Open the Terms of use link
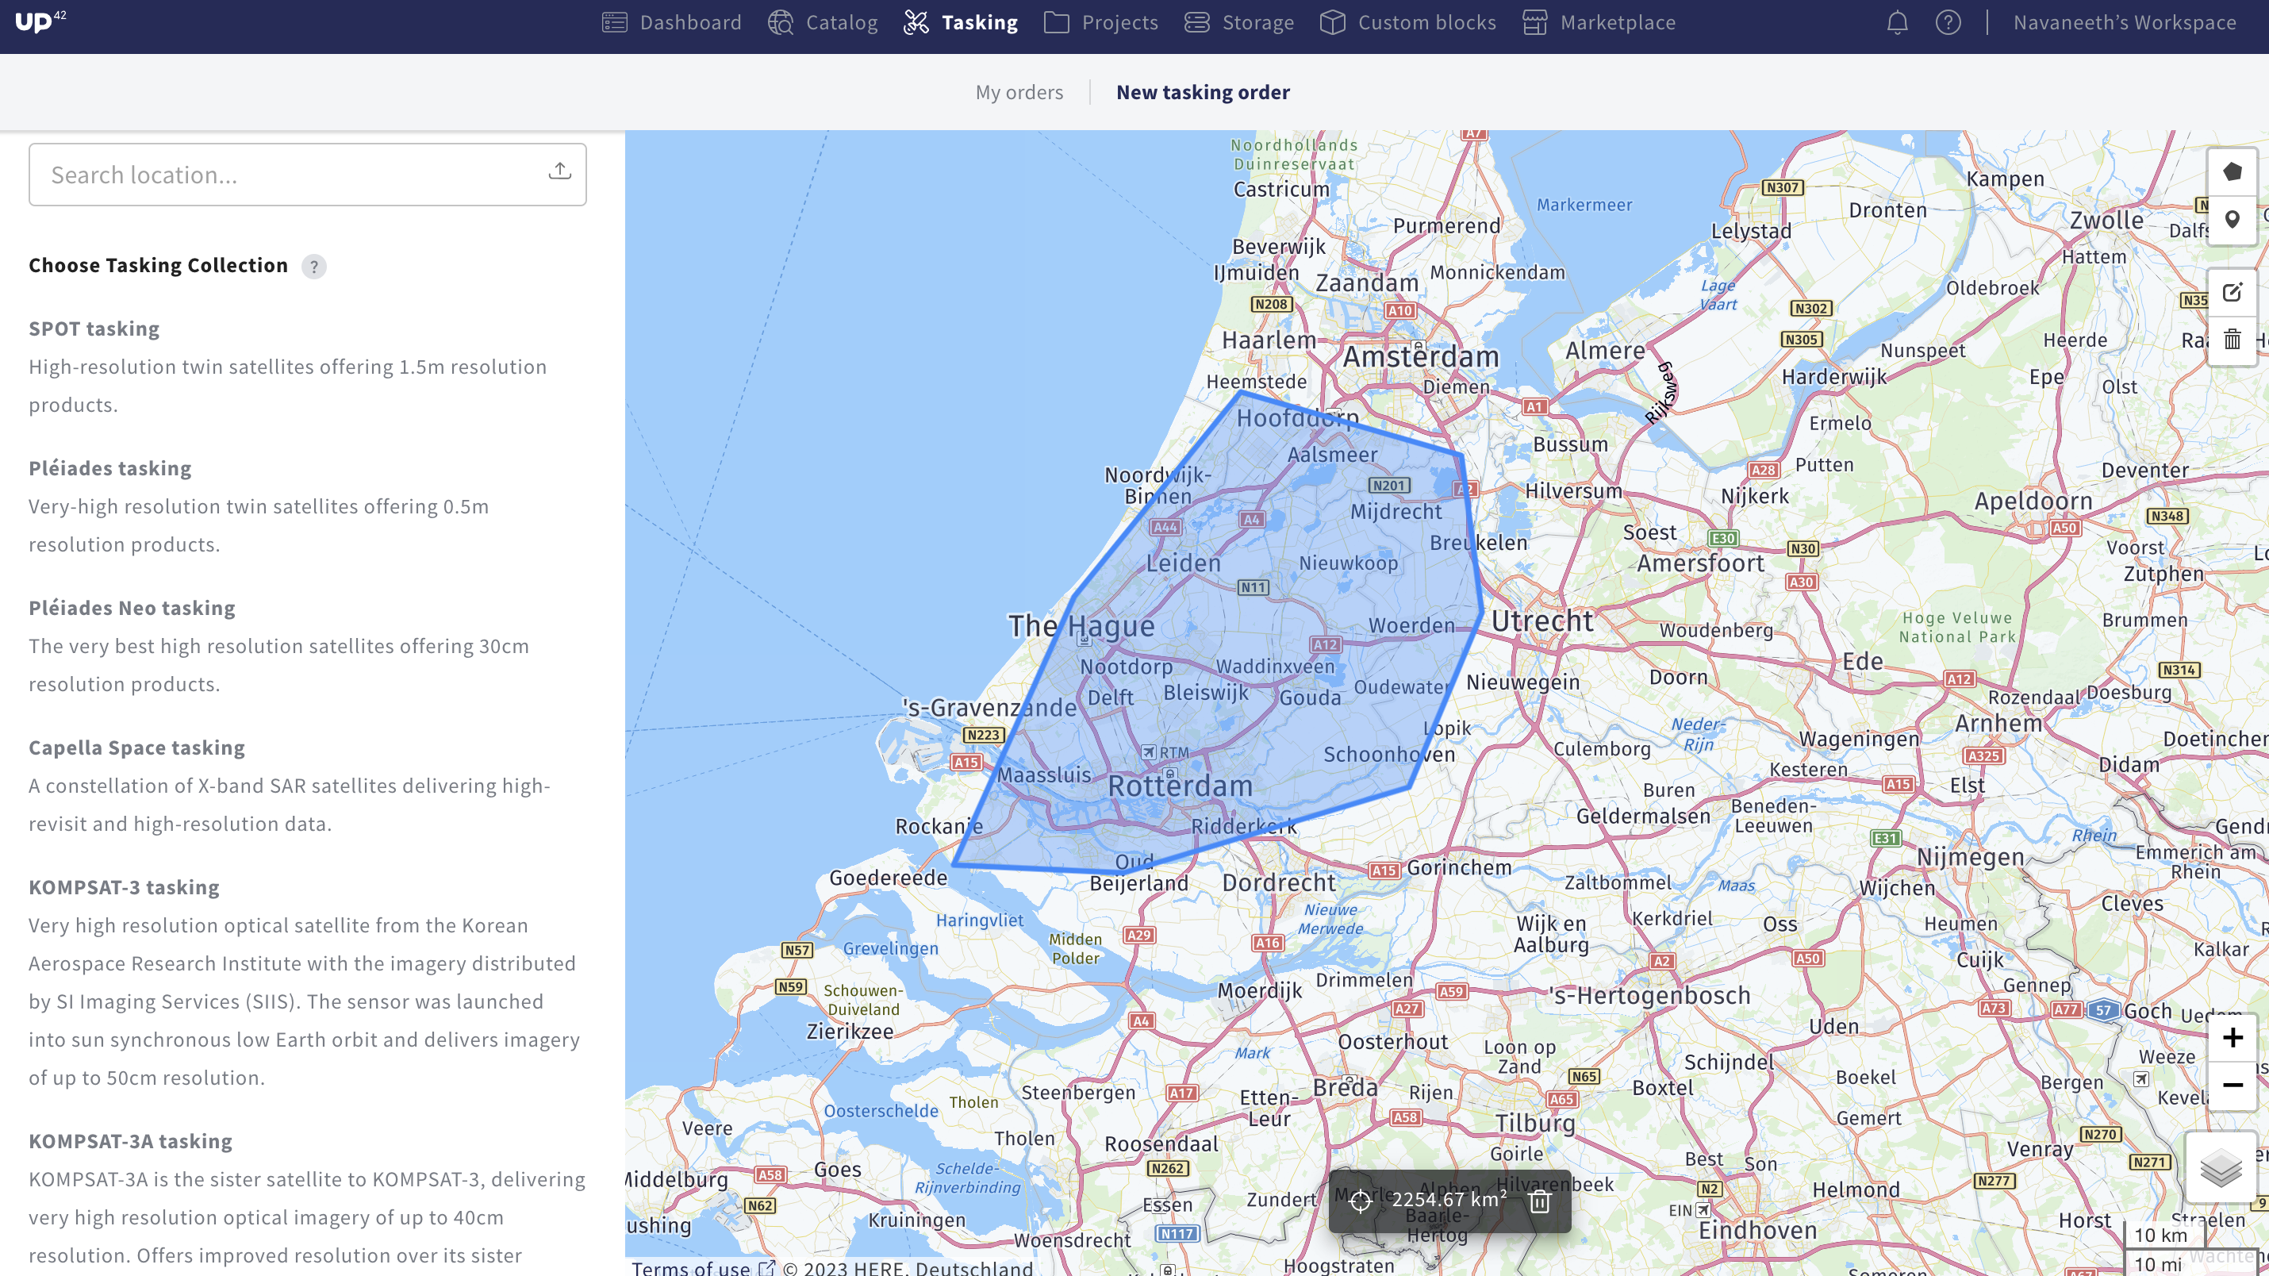2269x1276 pixels. [x=692, y=1267]
